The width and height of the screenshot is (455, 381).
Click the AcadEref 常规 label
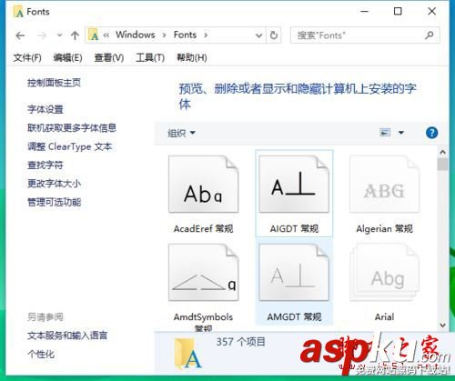(x=203, y=228)
